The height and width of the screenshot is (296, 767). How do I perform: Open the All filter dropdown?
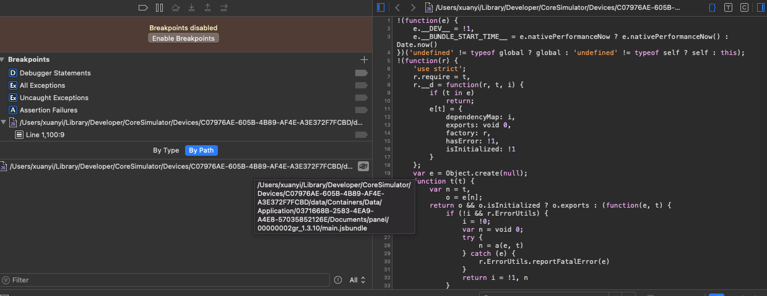point(357,280)
